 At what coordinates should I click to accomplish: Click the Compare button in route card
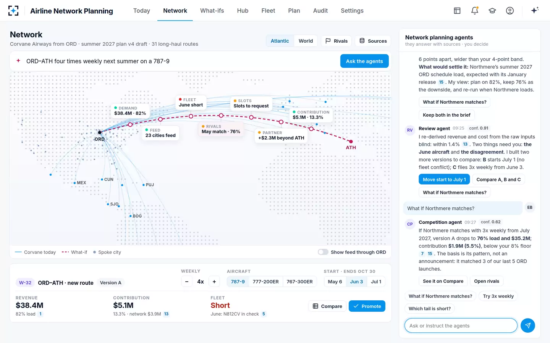point(327,306)
